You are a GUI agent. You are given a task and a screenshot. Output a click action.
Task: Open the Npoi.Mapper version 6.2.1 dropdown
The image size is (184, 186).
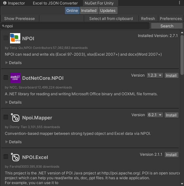point(155,115)
